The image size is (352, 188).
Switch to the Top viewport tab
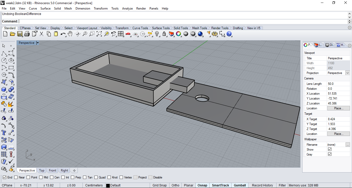pos(42,170)
